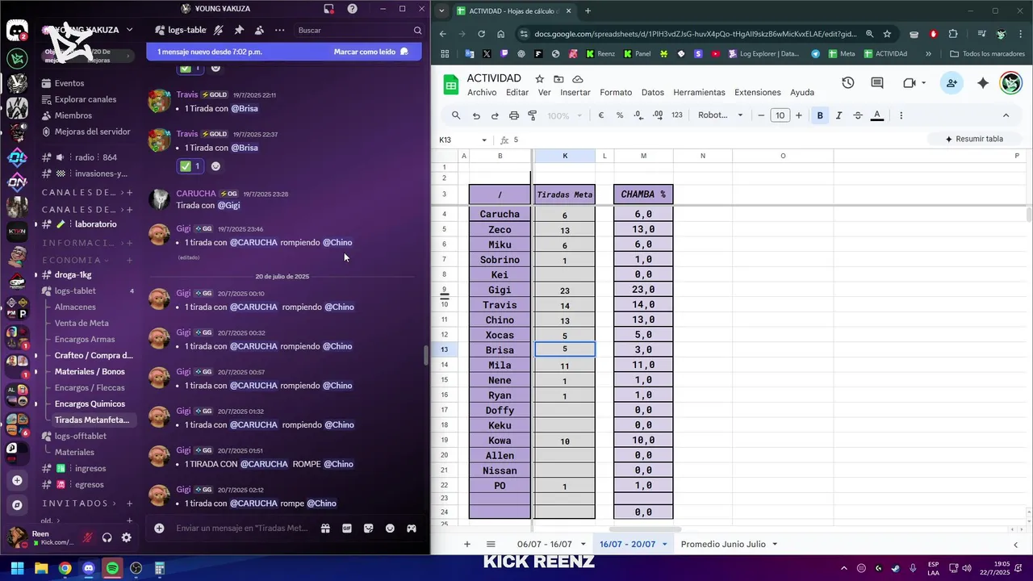This screenshot has height=581, width=1033.
Task: Open the Datos menu in Sheets
Action: click(x=653, y=93)
